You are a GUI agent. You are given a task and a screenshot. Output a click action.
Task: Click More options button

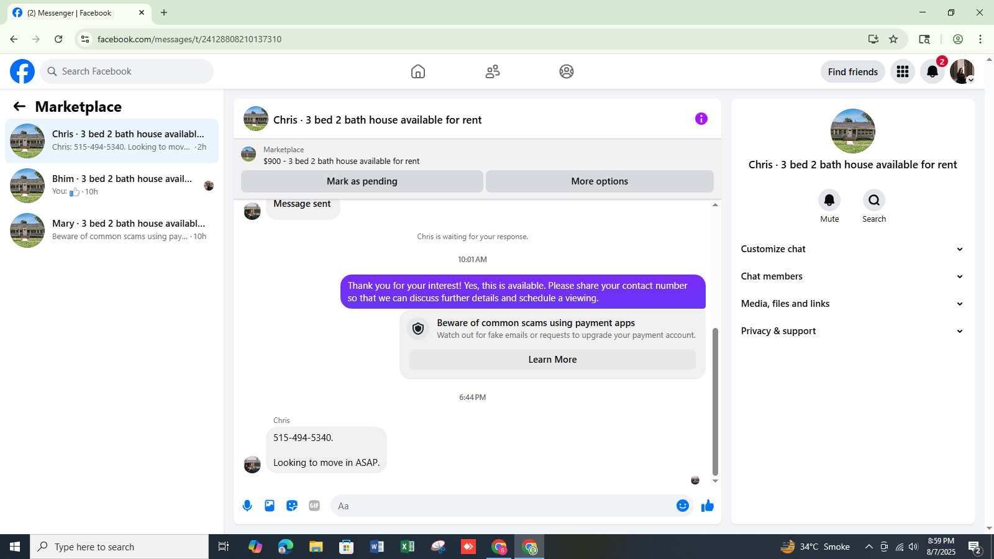pos(600,181)
